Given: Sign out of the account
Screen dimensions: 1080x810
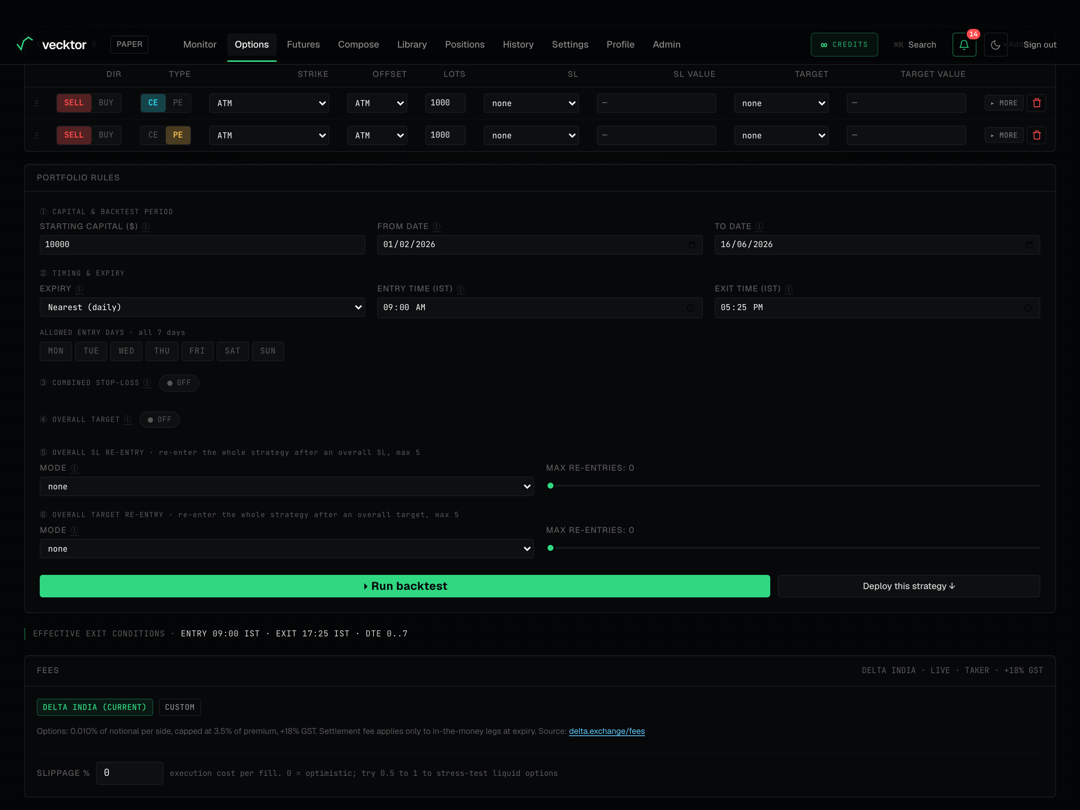Looking at the screenshot, I should tap(1039, 45).
